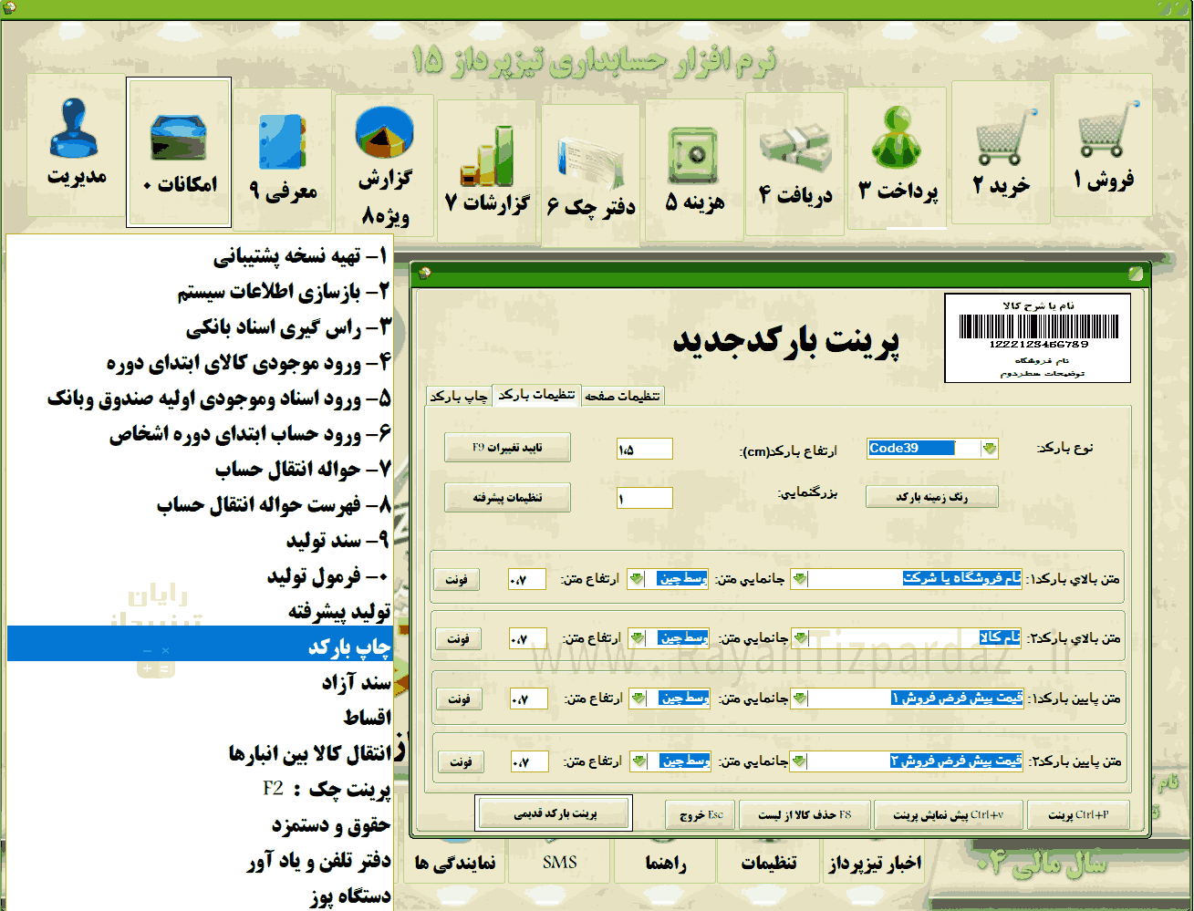Switch to the تنظیمات صفحه tab
1194x911 pixels.
(623, 397)
